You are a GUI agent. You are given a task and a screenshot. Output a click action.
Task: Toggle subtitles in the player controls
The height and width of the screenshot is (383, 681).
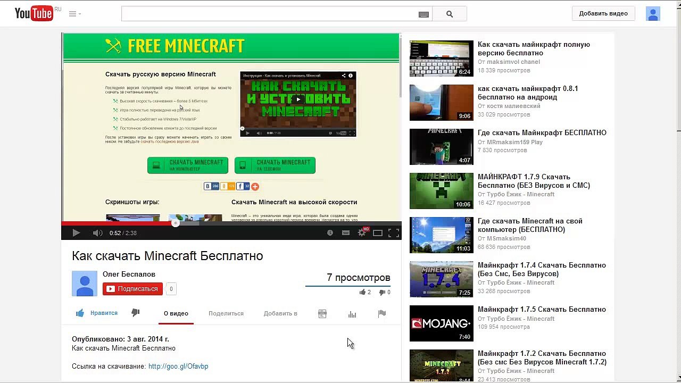point(346,232)
